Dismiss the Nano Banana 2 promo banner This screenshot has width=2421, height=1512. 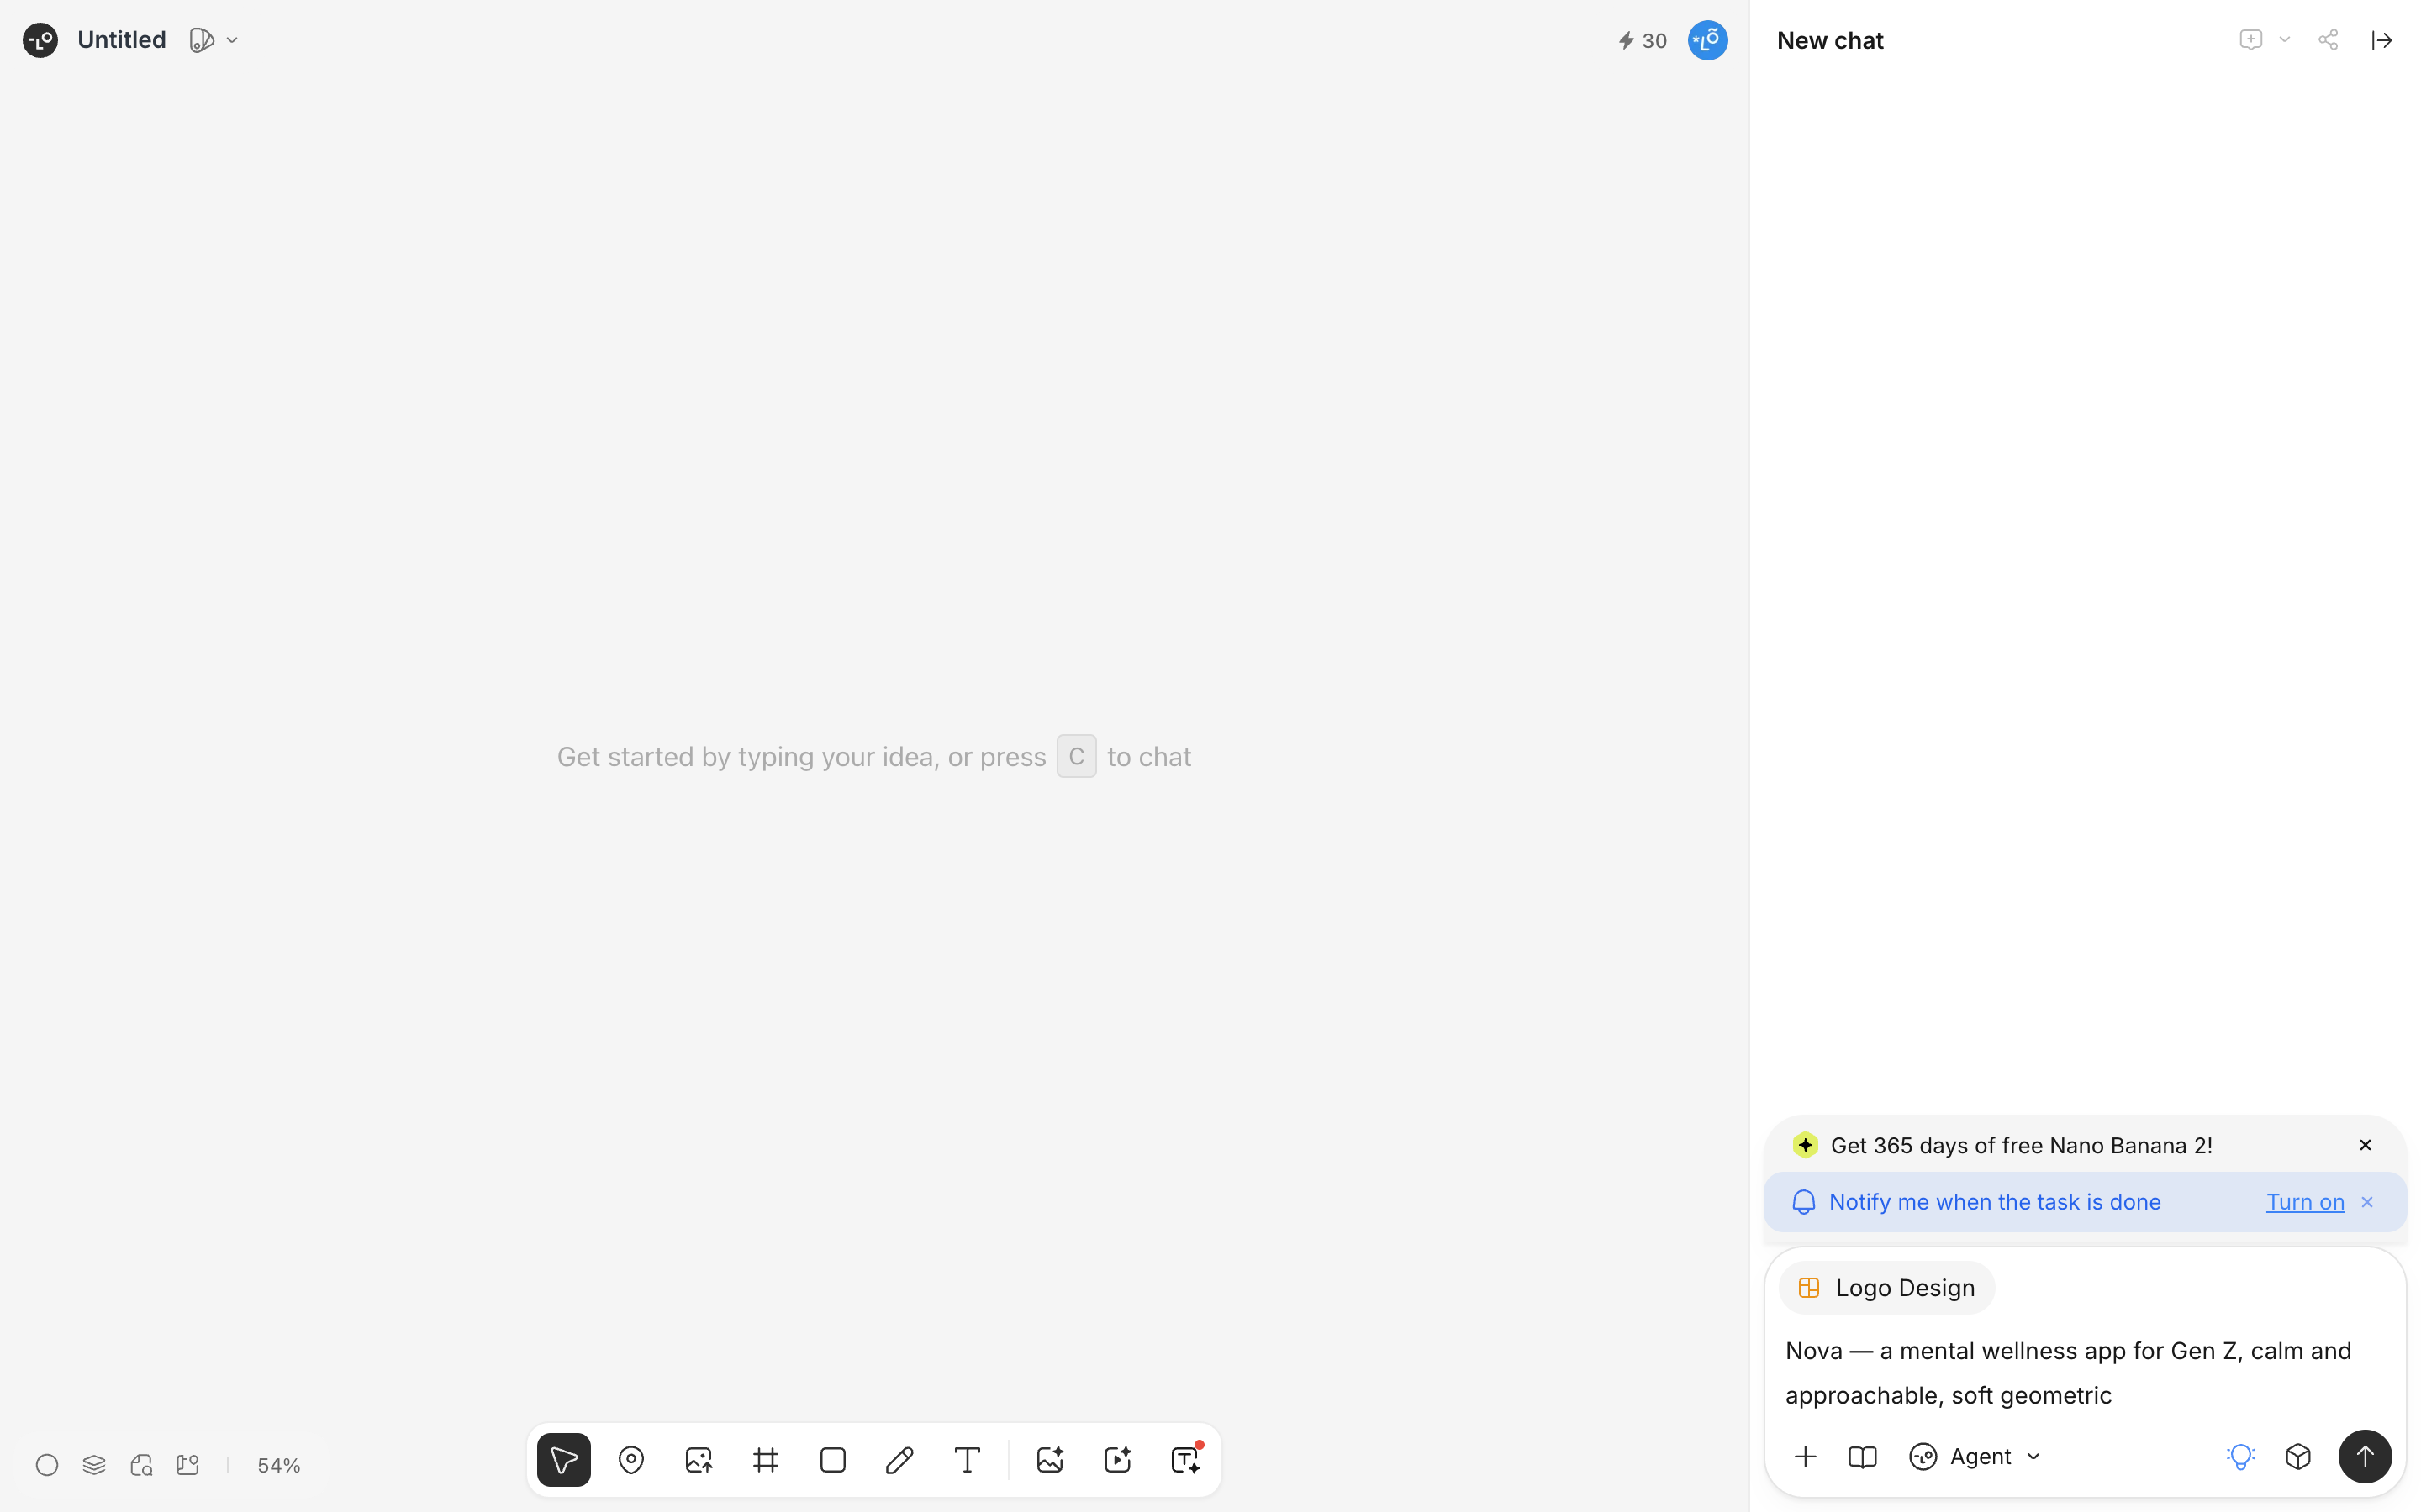(x=2365, y=1145)
